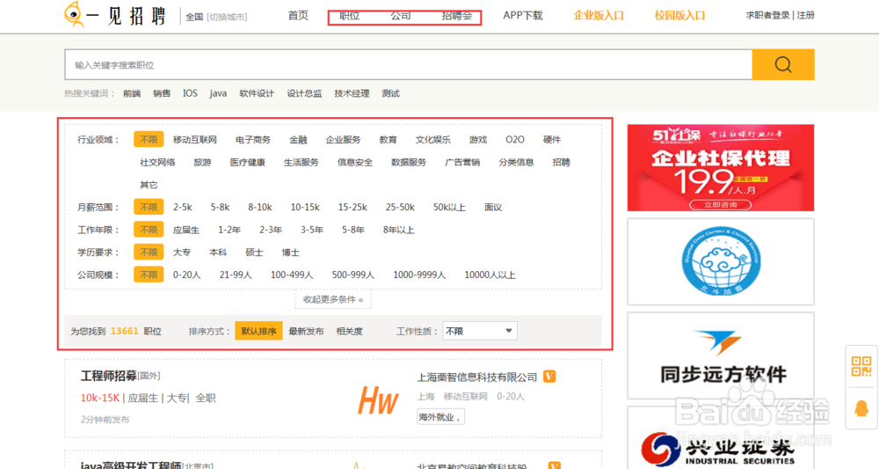The height and width of the screenshot is (469, 879).
Task: Search hot keyword 前端
Action: [132, 93]
